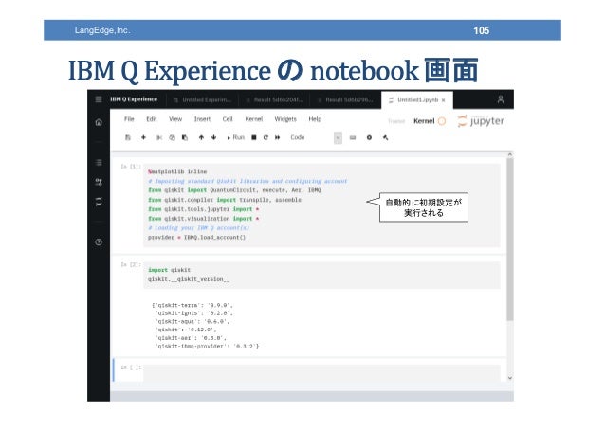
Task: Click the 'from qiskit.visualization import' line
Action: click(x=203, y=219)
